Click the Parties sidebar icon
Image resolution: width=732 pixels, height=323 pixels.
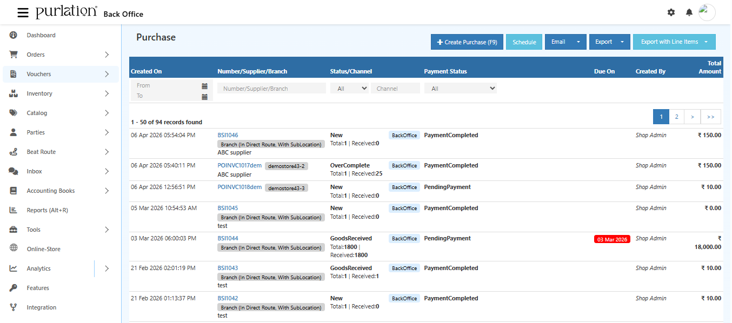pos(13,132)
